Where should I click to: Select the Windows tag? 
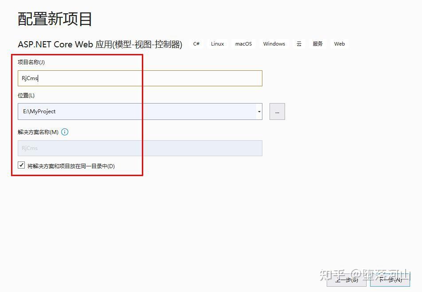(274, 44)
